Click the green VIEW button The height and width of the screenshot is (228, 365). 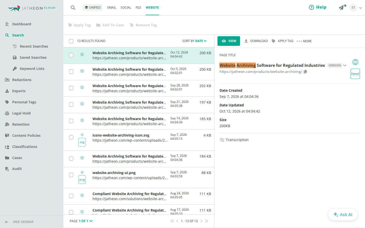coord(229,41)
